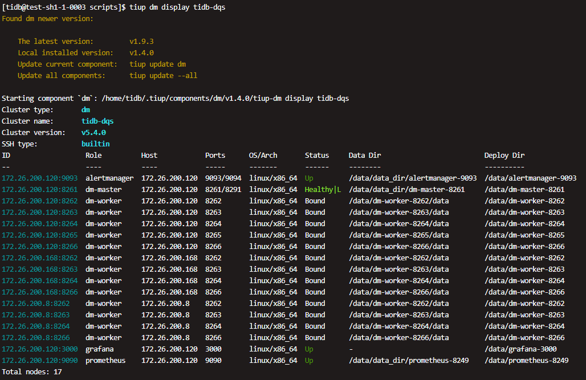
Task: Click the dm-master ID 172.26.200.120:8261
Action: point(39,190)
